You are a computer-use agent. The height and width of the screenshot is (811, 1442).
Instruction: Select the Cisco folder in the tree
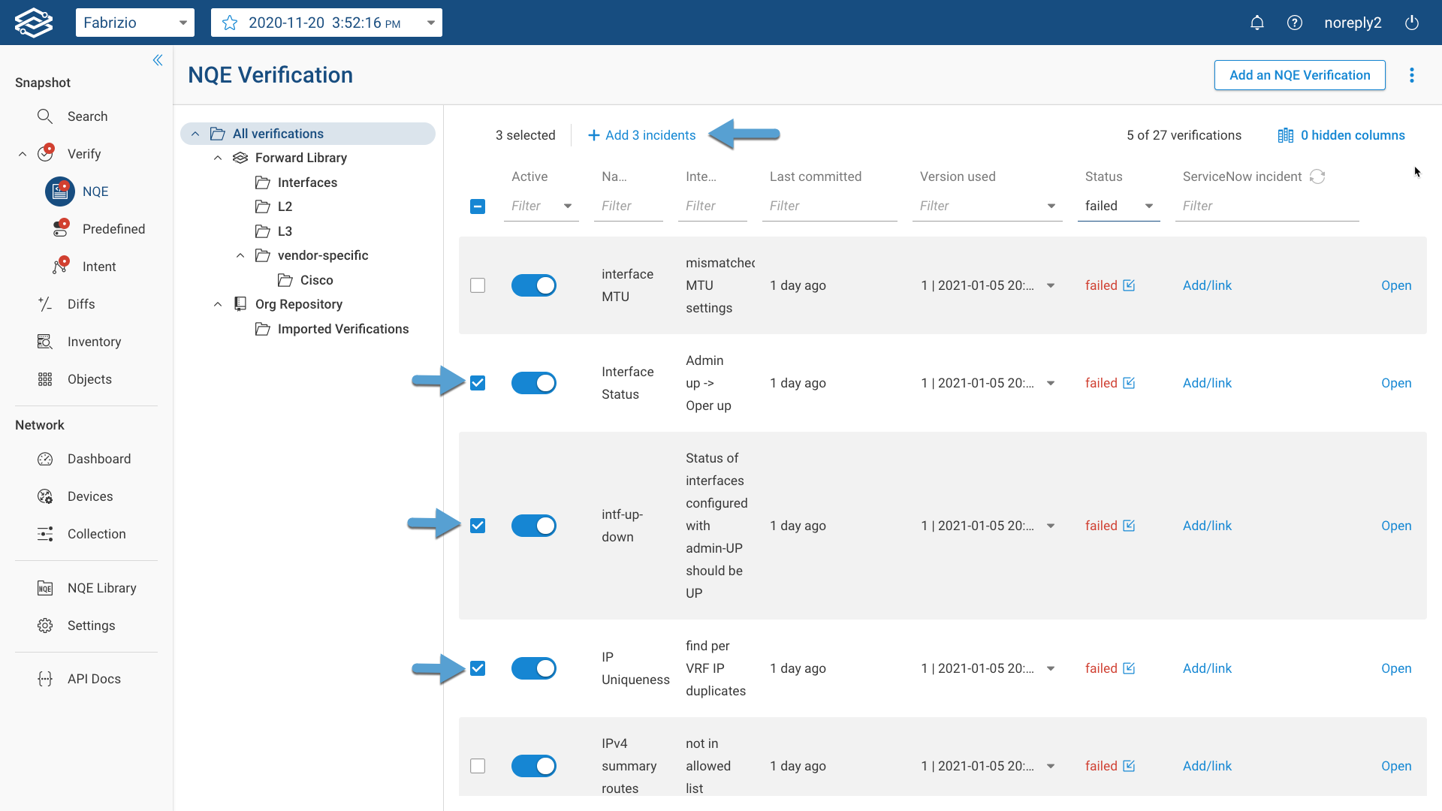[316, 279]
